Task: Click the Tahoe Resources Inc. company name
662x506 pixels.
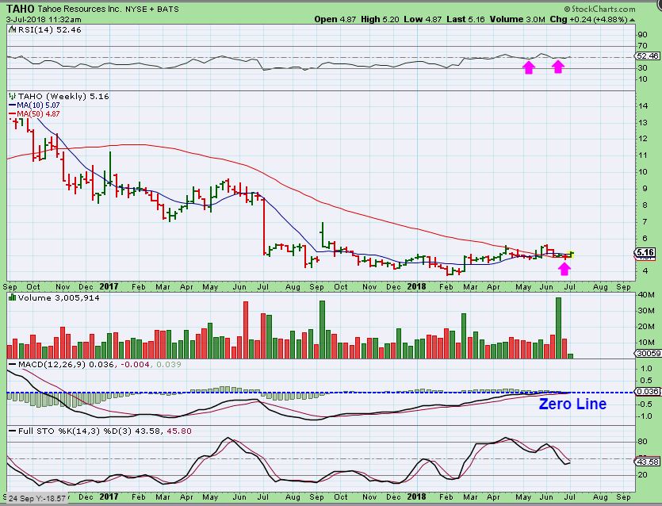Action: click(79, 9)
